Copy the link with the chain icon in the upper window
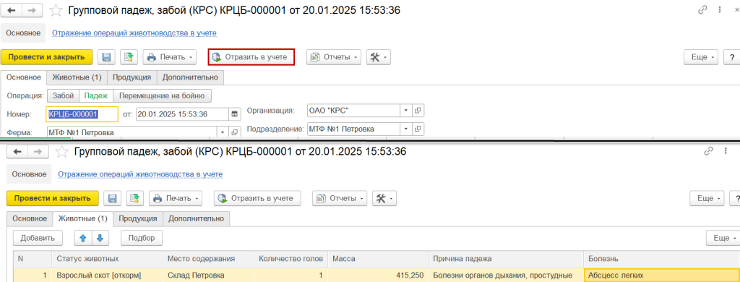The image size is (740, 282). 702,10
